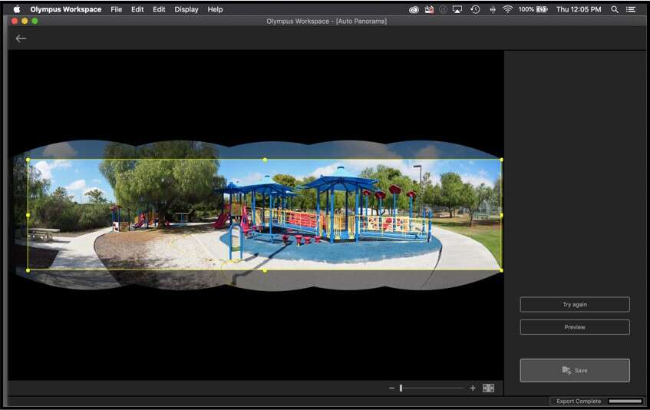Open the Wi-Fi status menu

507,9
